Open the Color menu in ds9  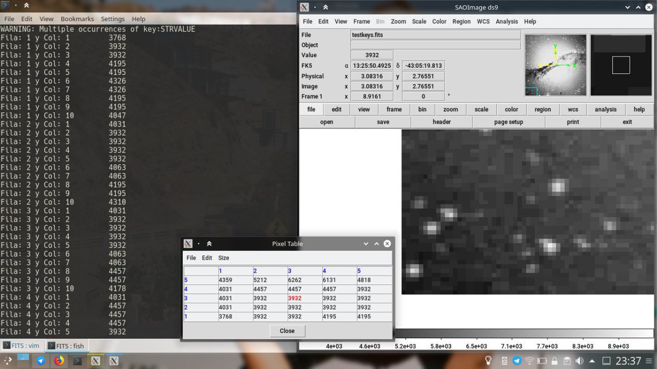click(x=440, y=21)
